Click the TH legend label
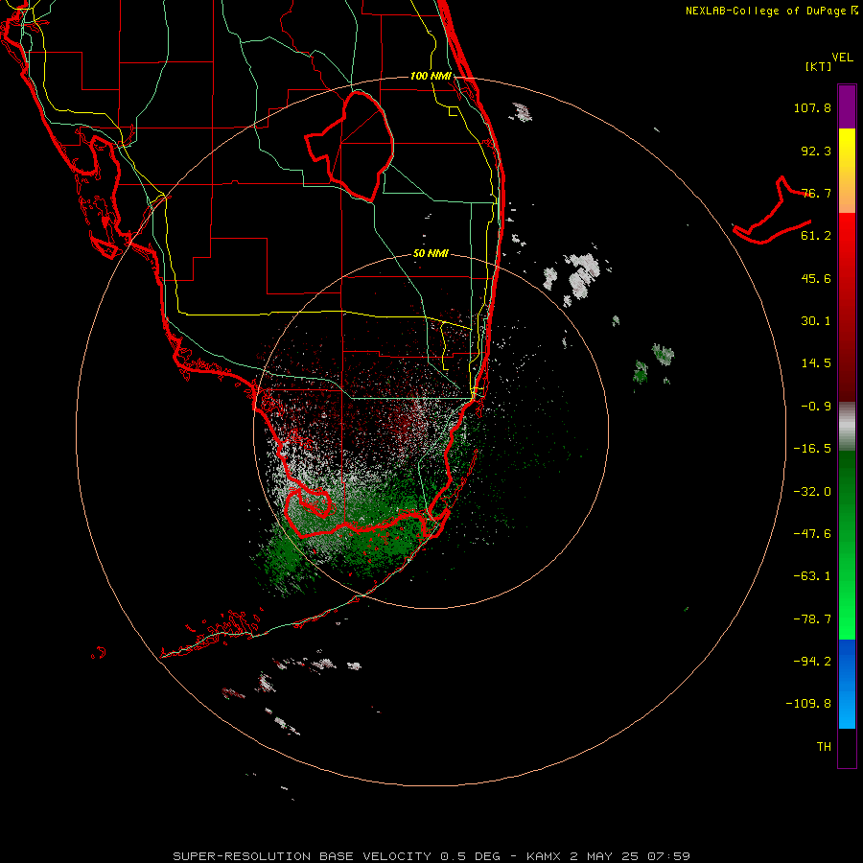863x863 pixels. [824, 747]
